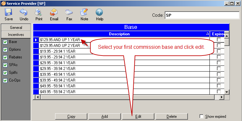Minimize the Service Provider window

pyautogui.click(x=227, y=4)
